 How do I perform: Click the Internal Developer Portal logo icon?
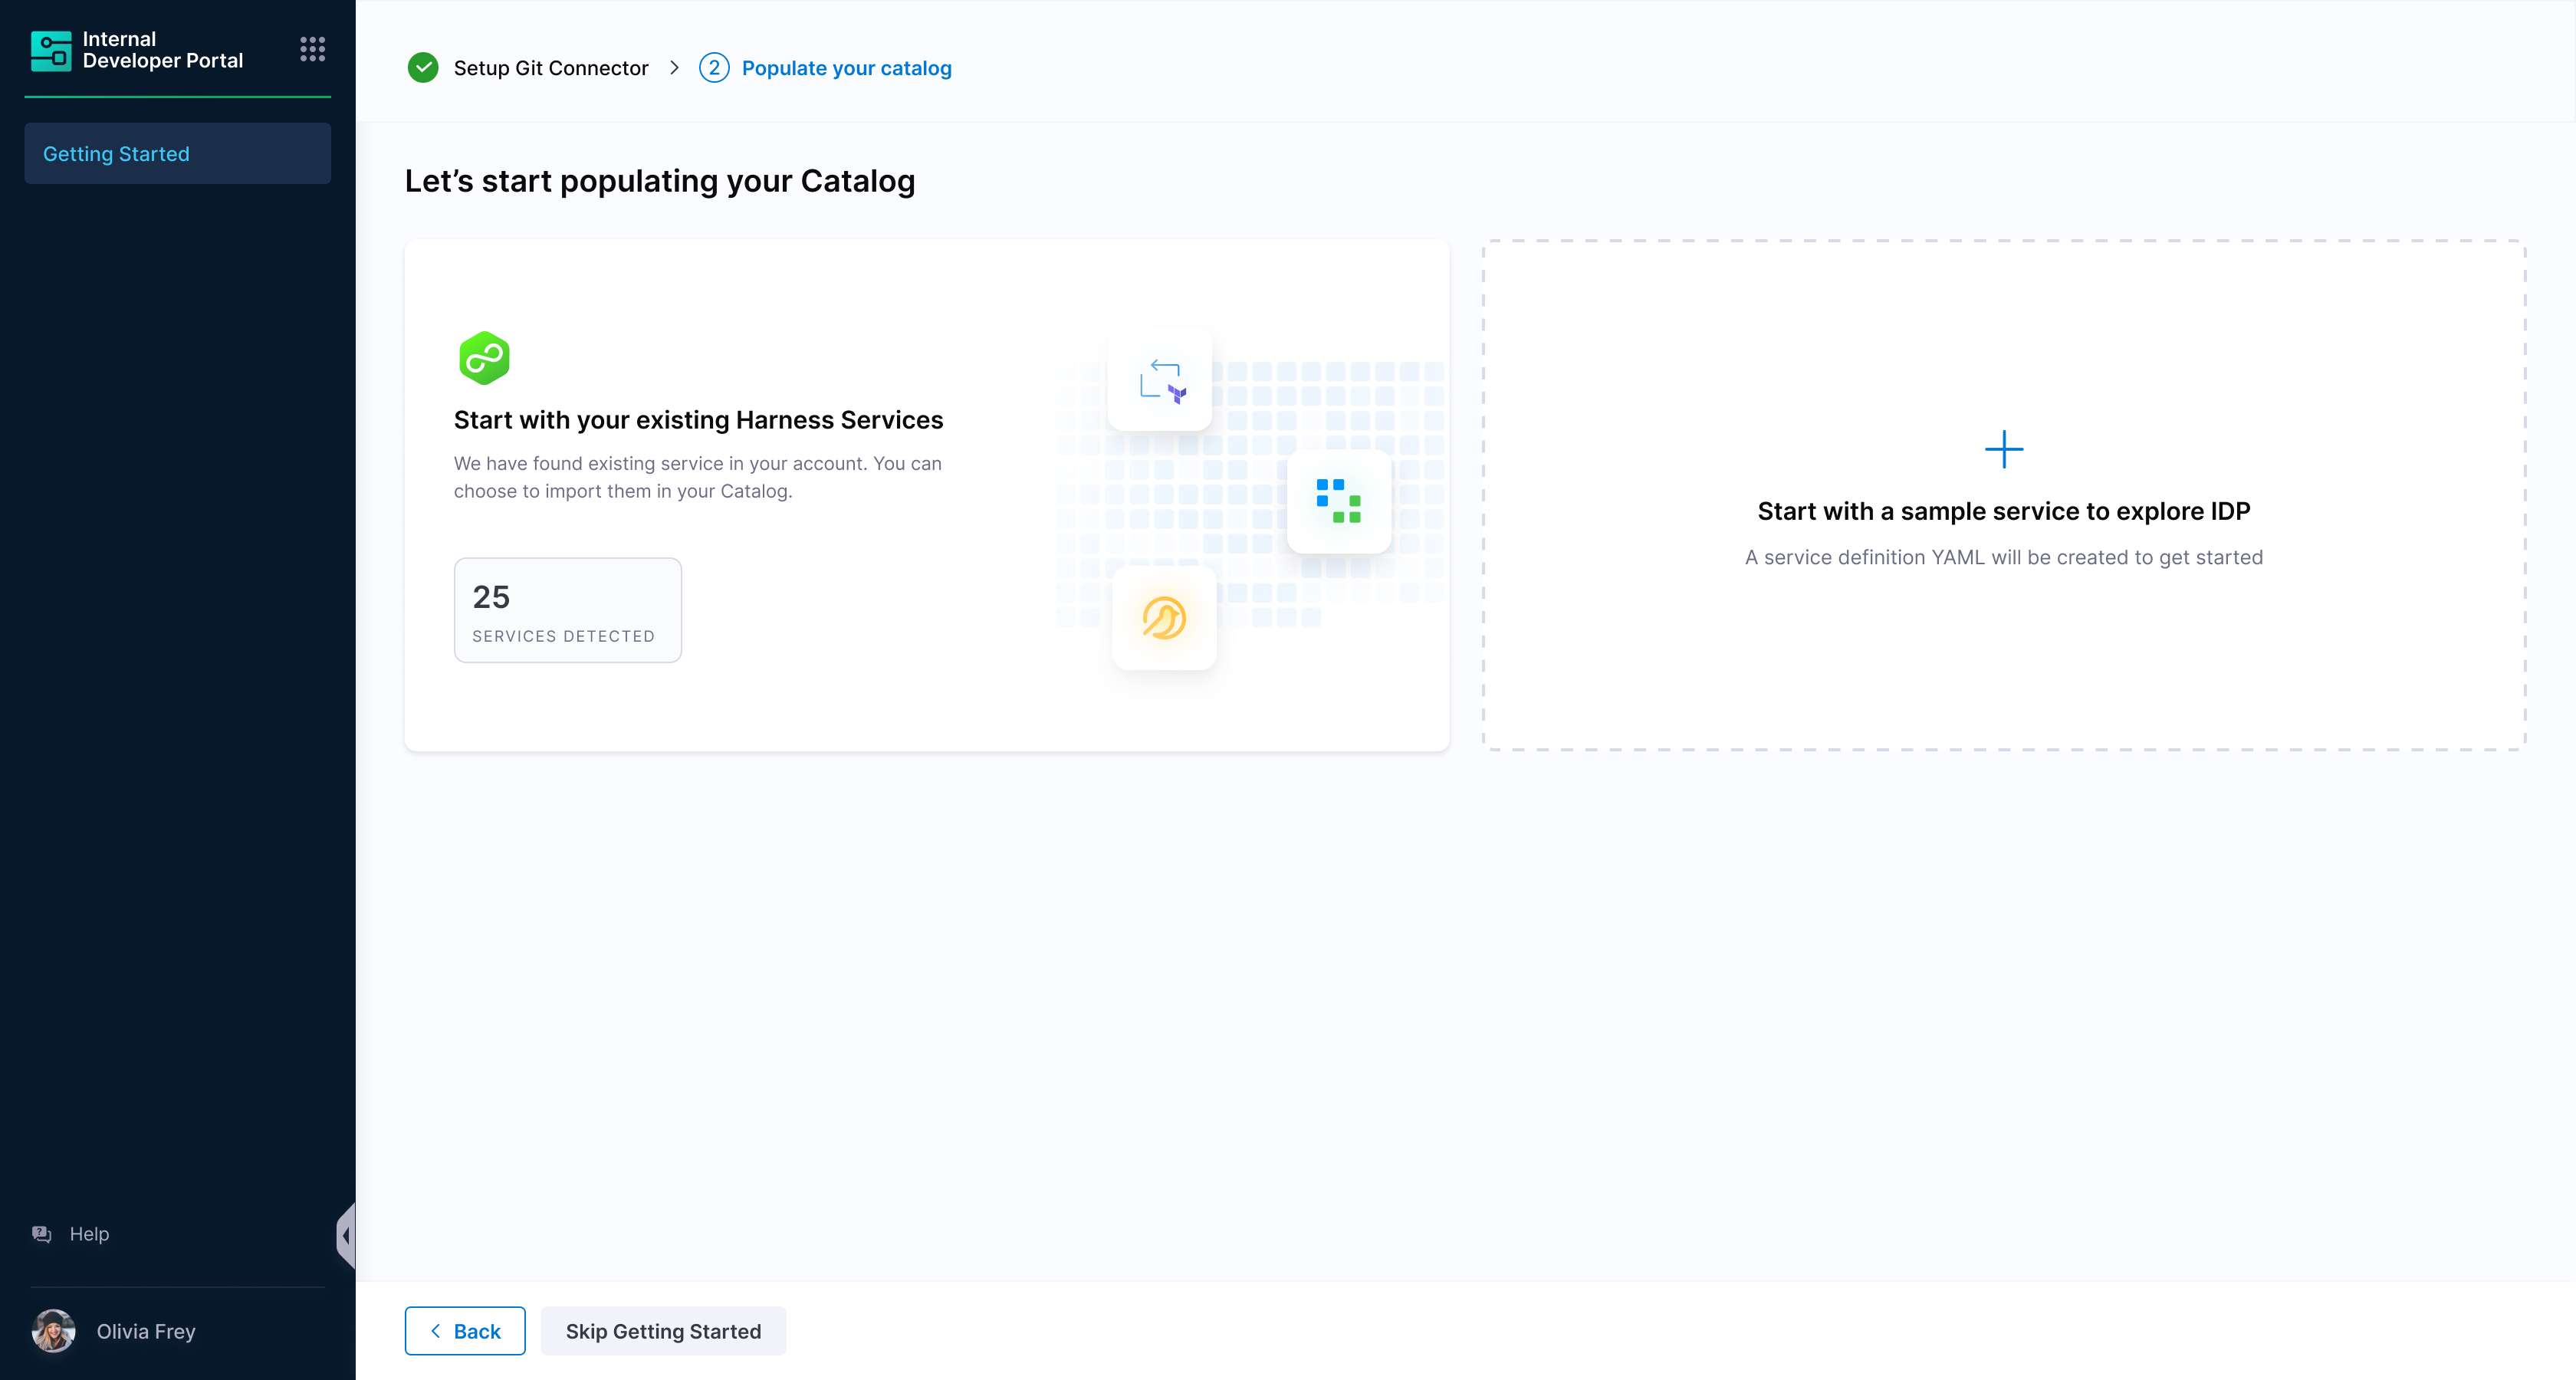click(x=51, y=50)
